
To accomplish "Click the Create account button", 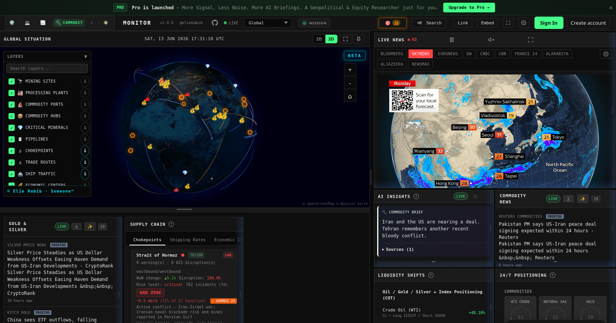I will [x=588, y=23].
